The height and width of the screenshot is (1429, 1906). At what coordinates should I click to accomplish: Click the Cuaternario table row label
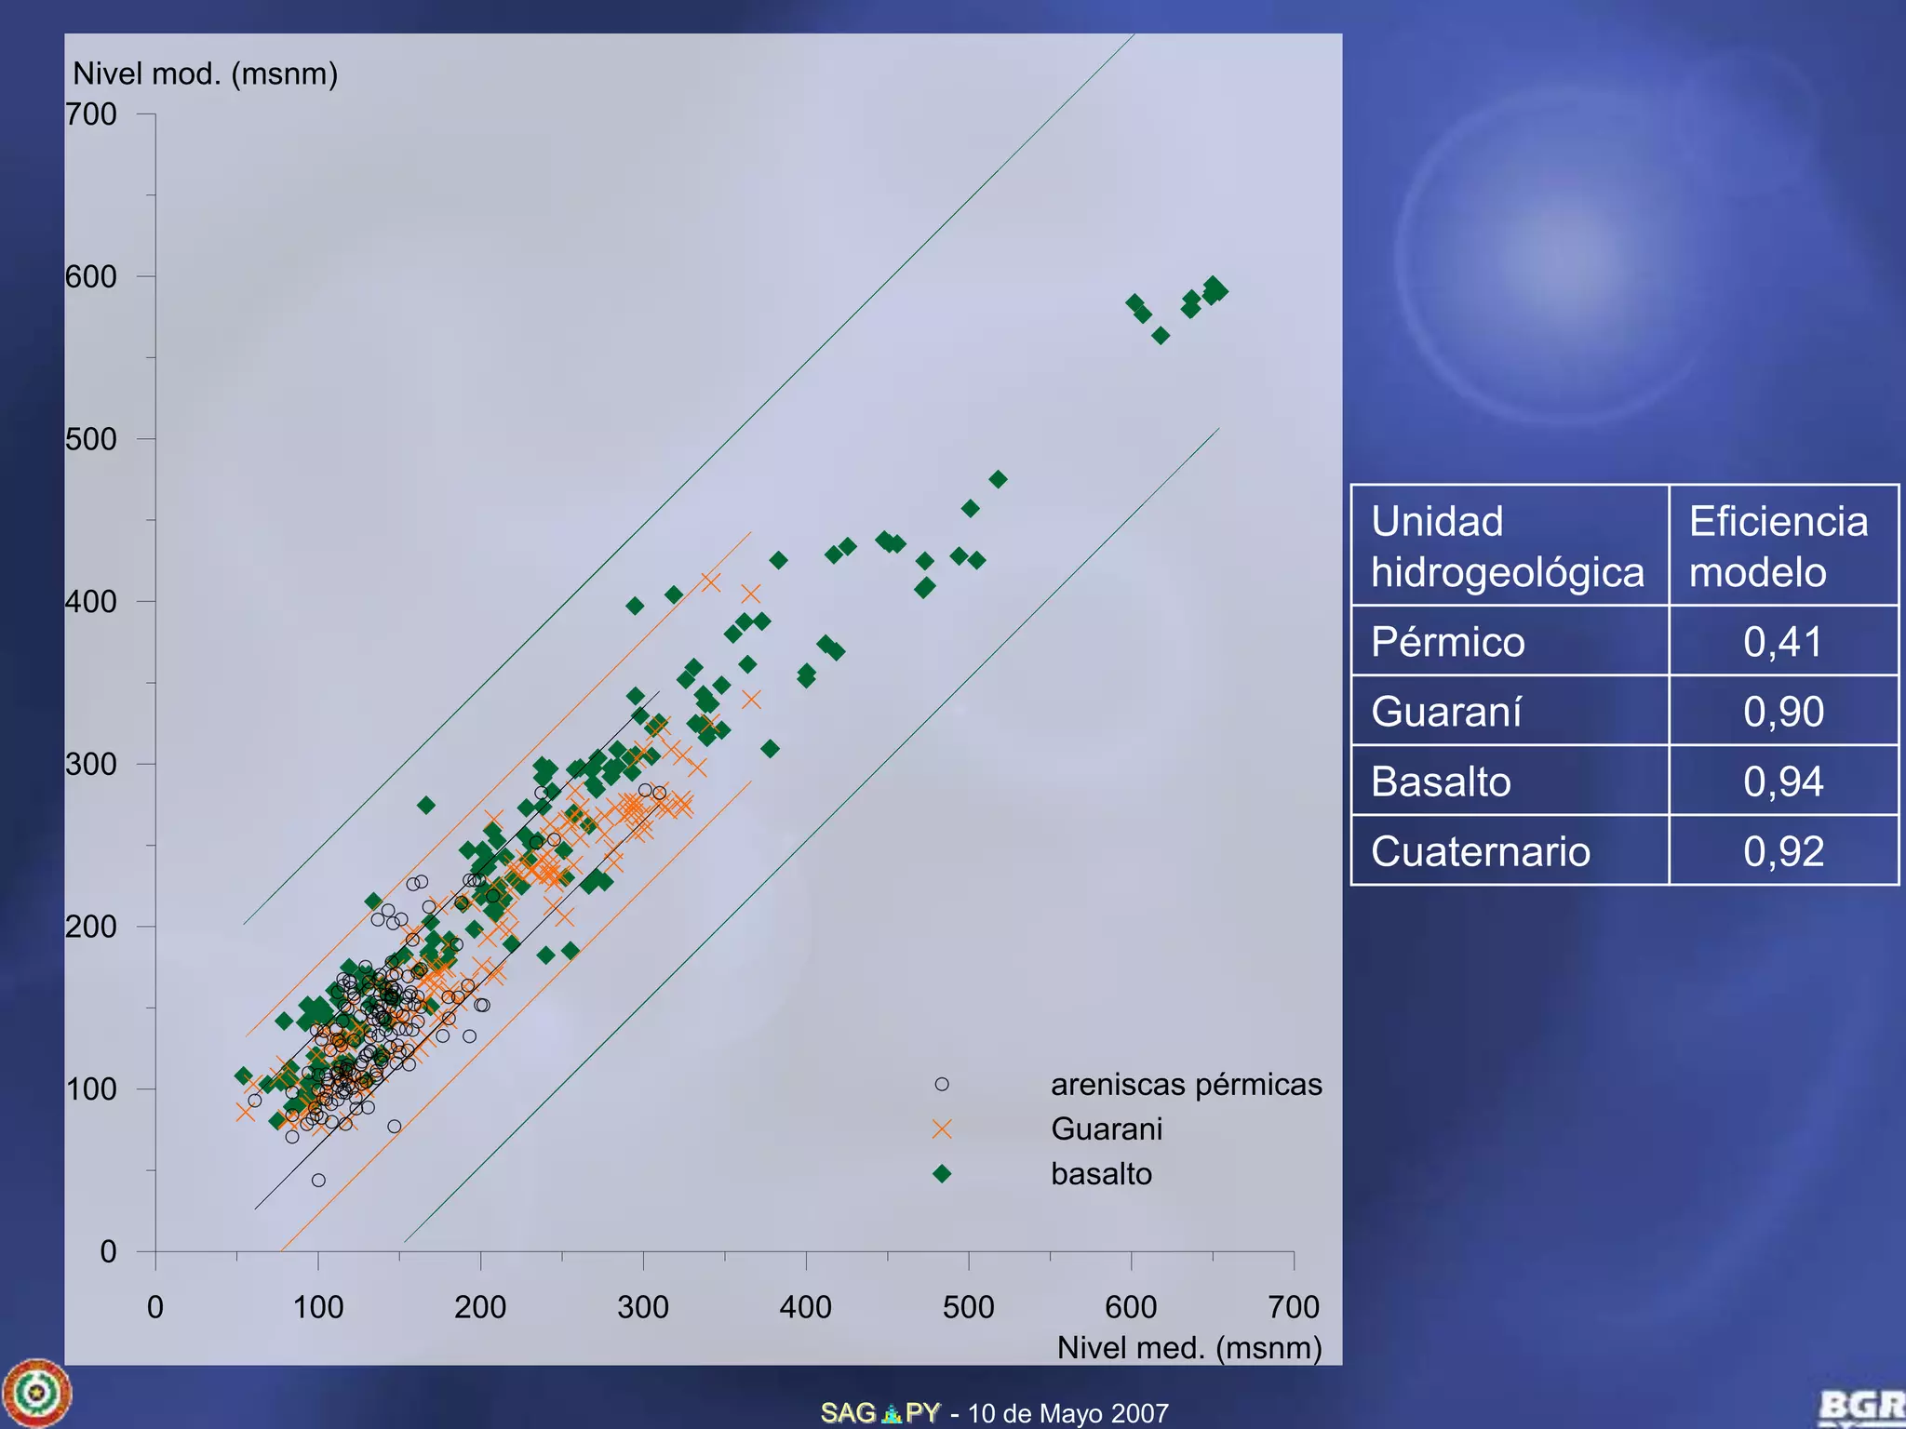[1481, 851]
